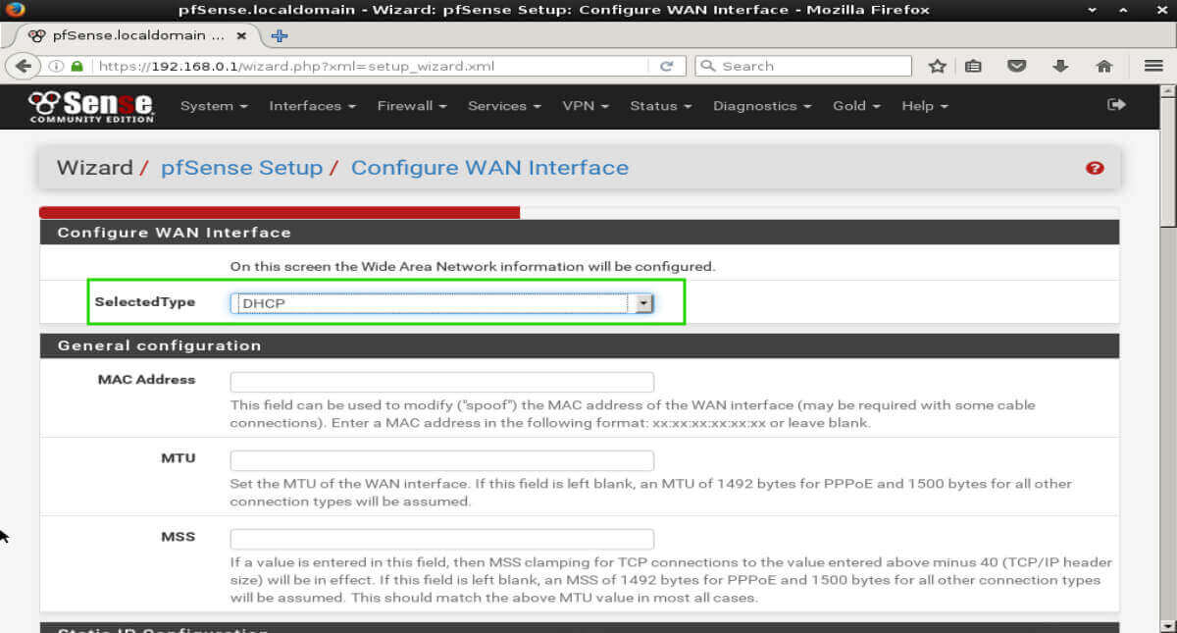Open the Diagnostics menu
Viewport: 1177px width, 633px height.
(x=761, y=106)
